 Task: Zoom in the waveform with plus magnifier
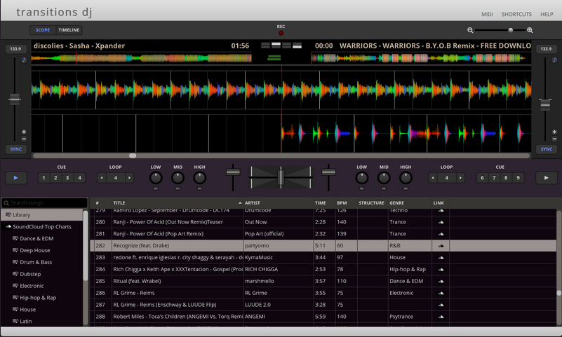[x=530, y=30]
